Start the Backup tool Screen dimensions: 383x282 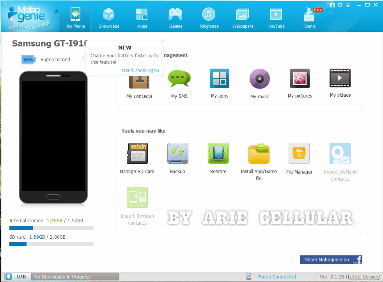(177, 158)
